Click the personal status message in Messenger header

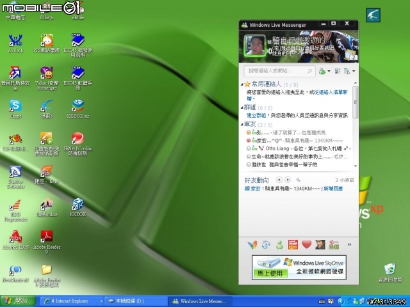[303, 50]
